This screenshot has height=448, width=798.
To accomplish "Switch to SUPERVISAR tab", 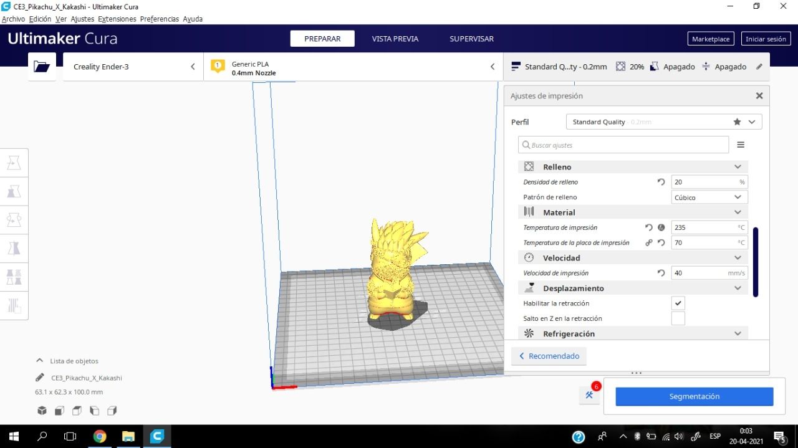I will [x=471, y=39].
